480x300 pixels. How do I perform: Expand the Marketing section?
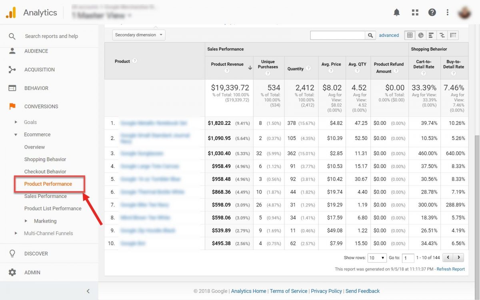(26, 221)
